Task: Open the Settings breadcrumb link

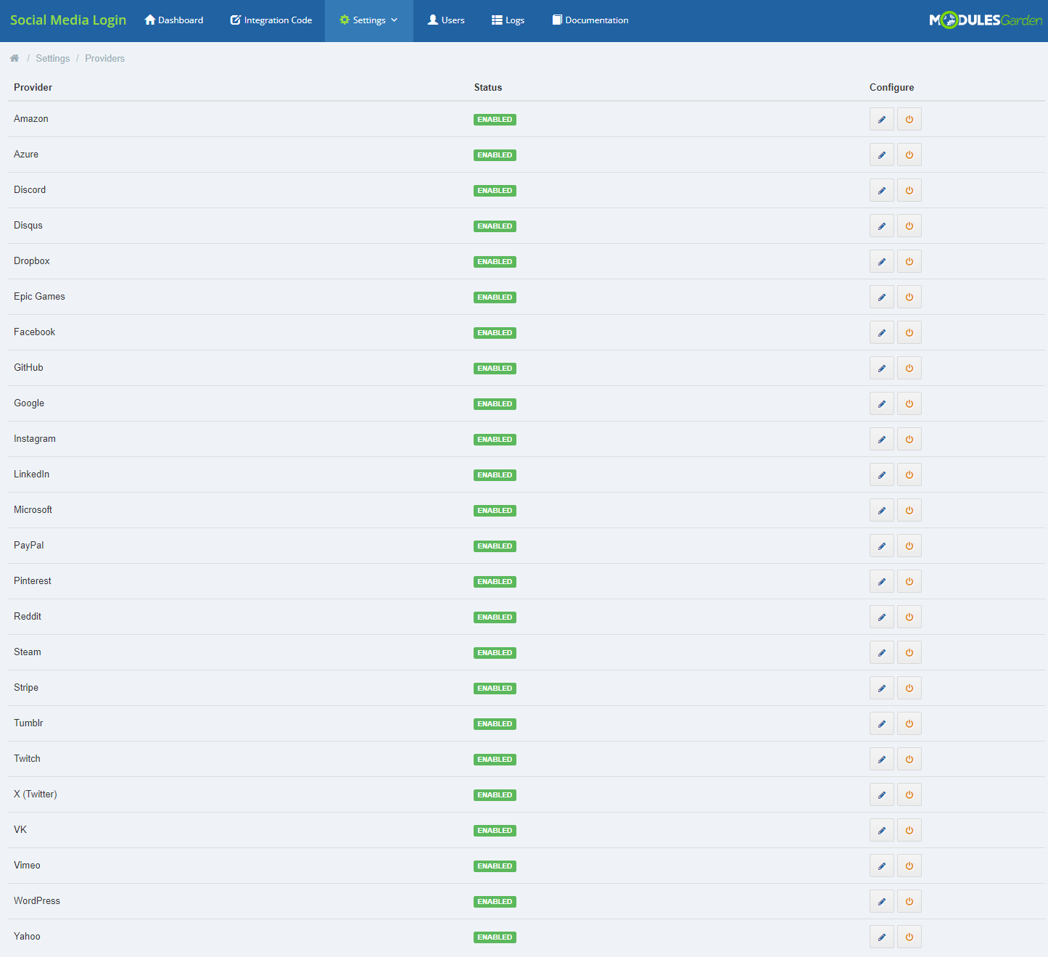Action: (52, 57)
